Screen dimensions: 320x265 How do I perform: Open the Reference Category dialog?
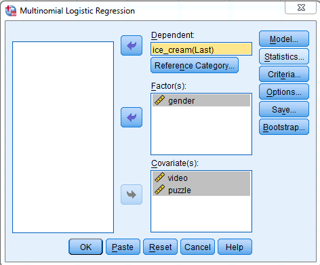pos(195,65)
